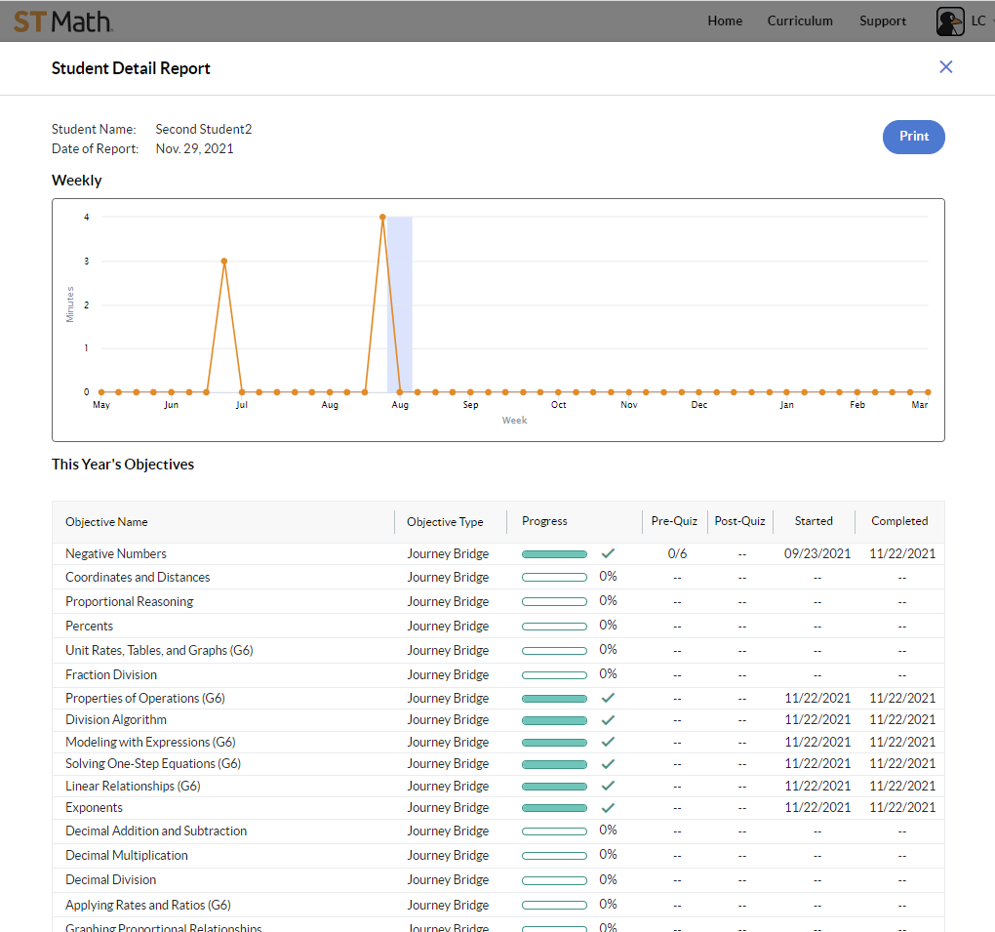
Task: Click the Division Algorithm completion checkmark
Action: (x=607, y=721)
